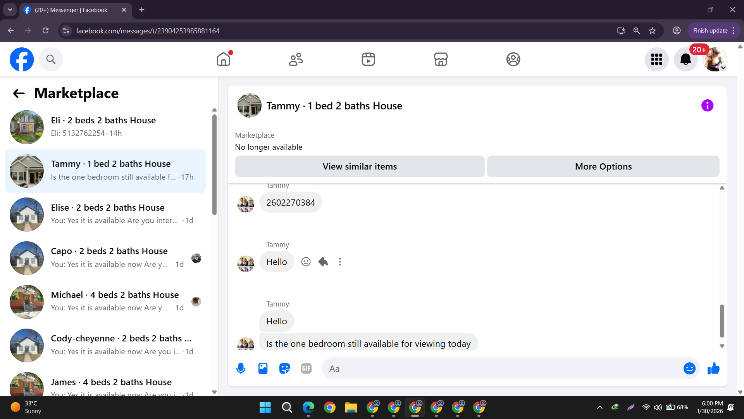Open emoji picker in message box
Viewport: 744px width, 419px height.
coord(689,369)
